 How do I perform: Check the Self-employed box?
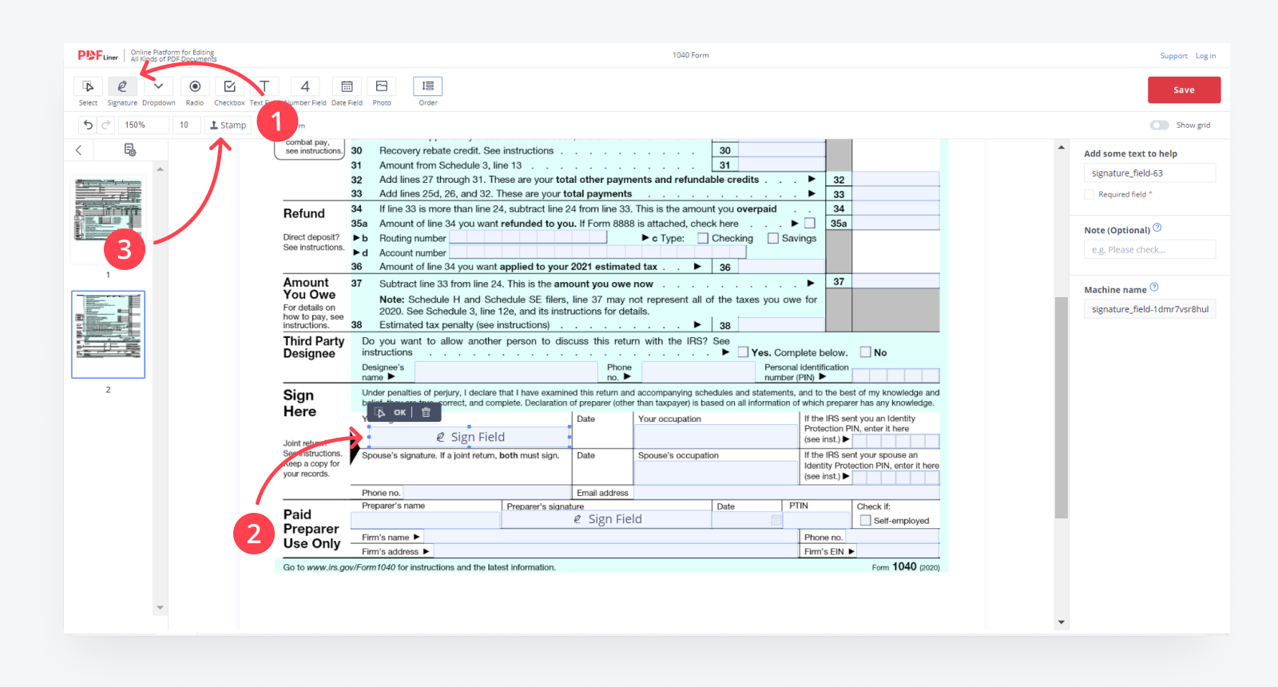click(x=865, y=521)
